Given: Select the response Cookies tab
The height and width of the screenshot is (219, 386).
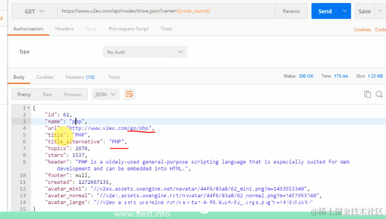Looking at the screenshot, I should click(x=45, y=77).
